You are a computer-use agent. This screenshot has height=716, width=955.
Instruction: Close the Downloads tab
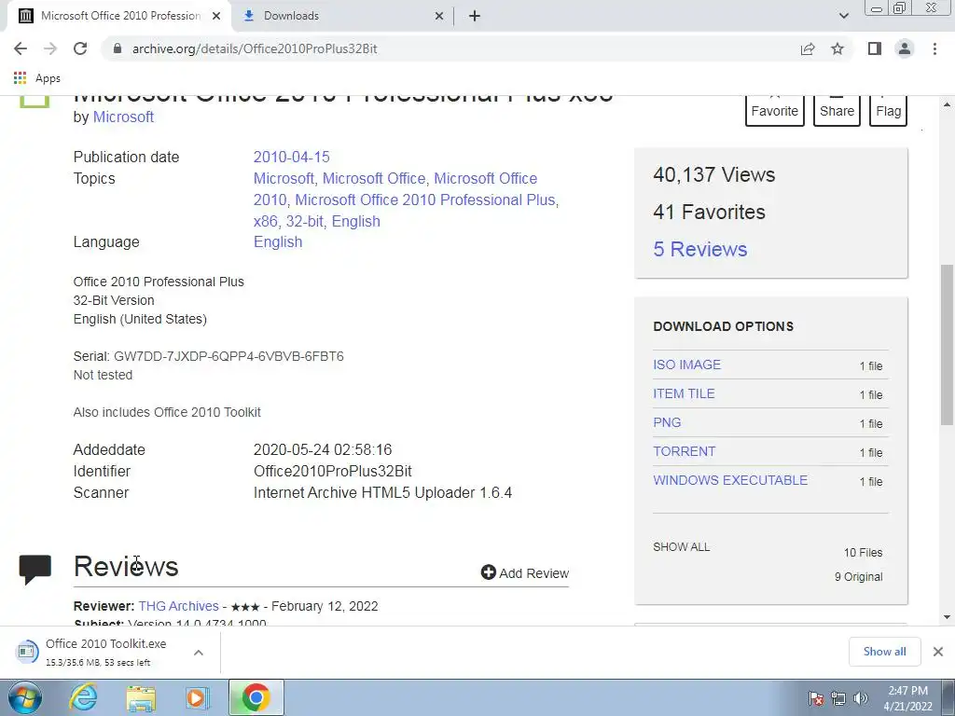click(439, 16)
